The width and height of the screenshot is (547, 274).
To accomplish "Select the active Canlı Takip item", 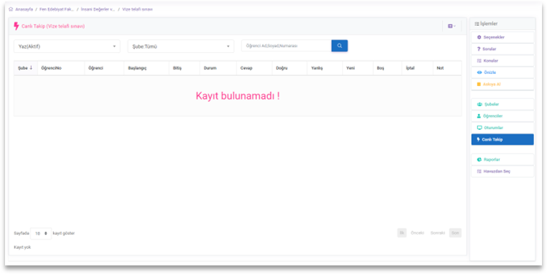I will [x=502, y=139].
